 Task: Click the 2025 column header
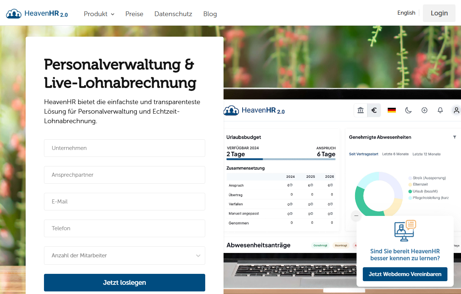tap(311, 177)
